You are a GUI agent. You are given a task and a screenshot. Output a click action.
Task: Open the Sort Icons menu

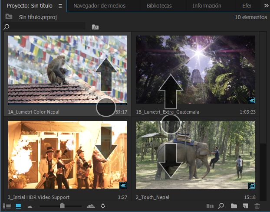point(103,206)
